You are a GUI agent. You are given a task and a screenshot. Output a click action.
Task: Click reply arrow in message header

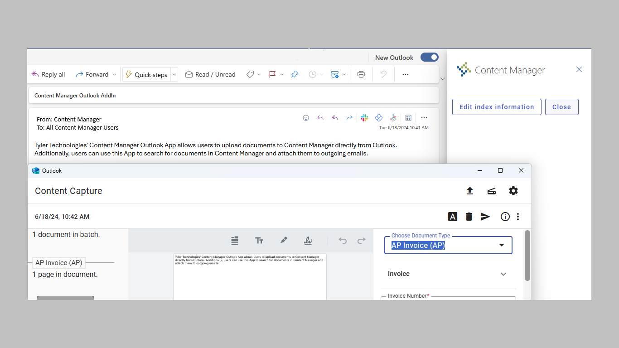[x=320, y=118]
